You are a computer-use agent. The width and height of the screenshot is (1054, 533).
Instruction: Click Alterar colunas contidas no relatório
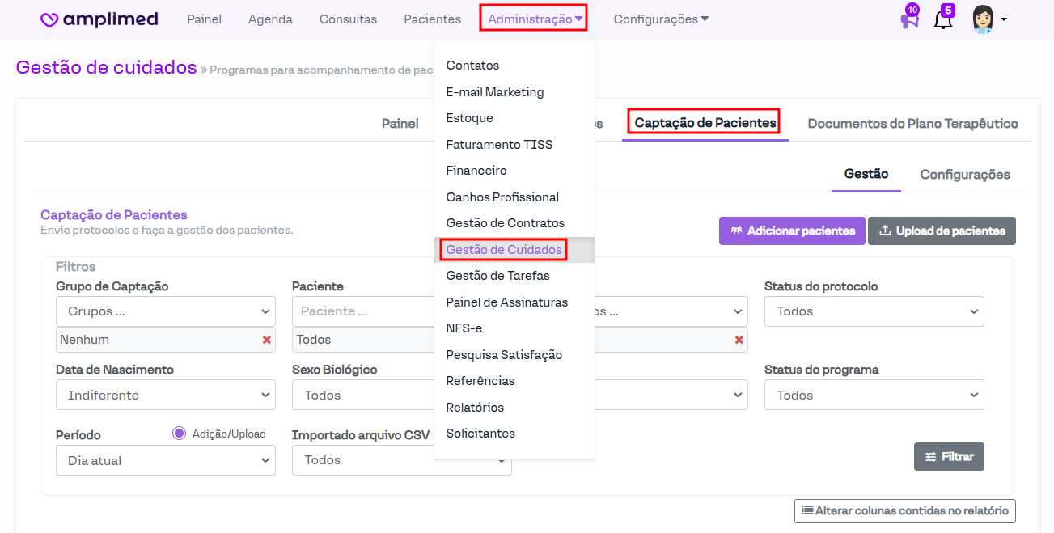click(904, 510)
